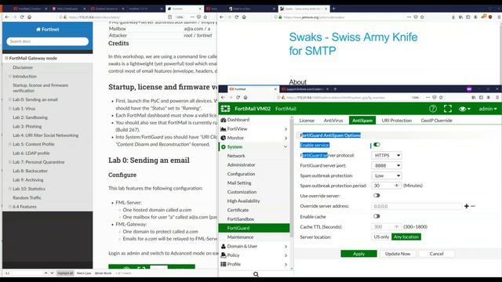Open new tab in FortiMail browser window
This screenshot has height=282, width=502.
pos(335,89)
